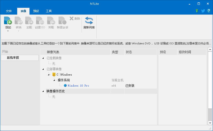Click the 当前主机 type cell
Screen dimensions: 213x131
(118, 80)
